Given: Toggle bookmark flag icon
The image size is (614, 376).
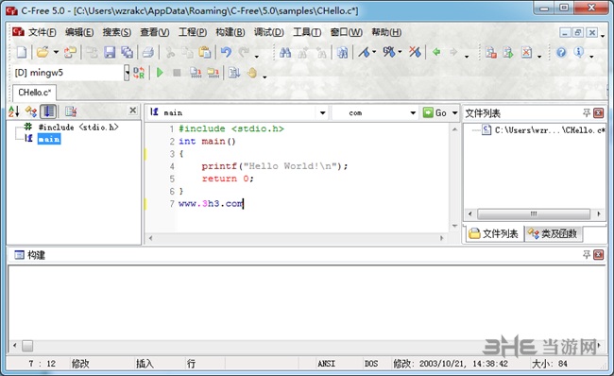Looking at the screenshot, I should [x=365, y=52].
